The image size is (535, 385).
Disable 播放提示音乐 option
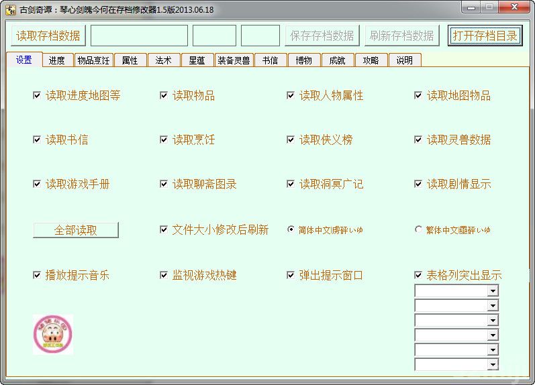37,275
